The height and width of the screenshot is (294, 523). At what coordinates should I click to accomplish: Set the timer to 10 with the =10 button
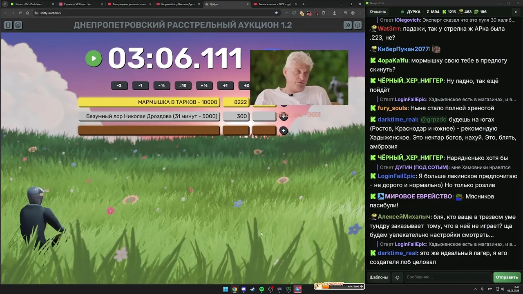pos(183,85)
